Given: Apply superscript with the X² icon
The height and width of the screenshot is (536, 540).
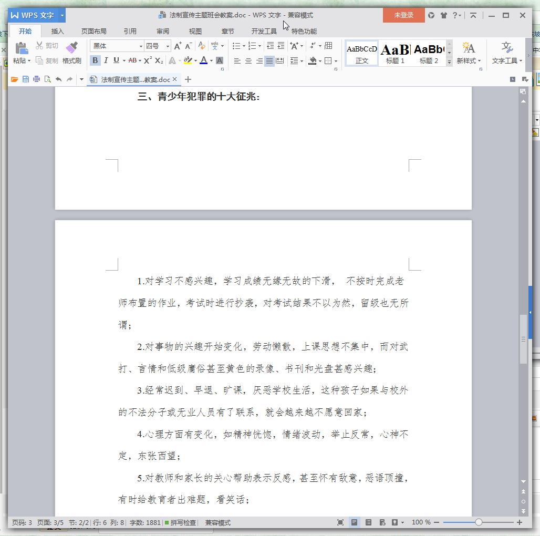Looking at the screenshot, I should pos(148,60).
